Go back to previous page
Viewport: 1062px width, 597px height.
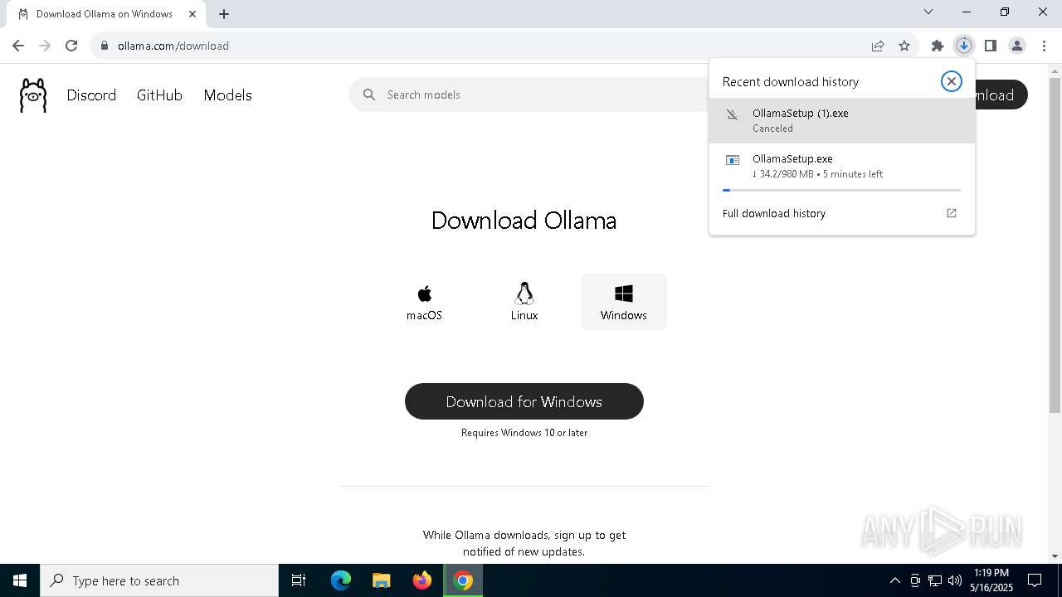[x=18, y=46]
